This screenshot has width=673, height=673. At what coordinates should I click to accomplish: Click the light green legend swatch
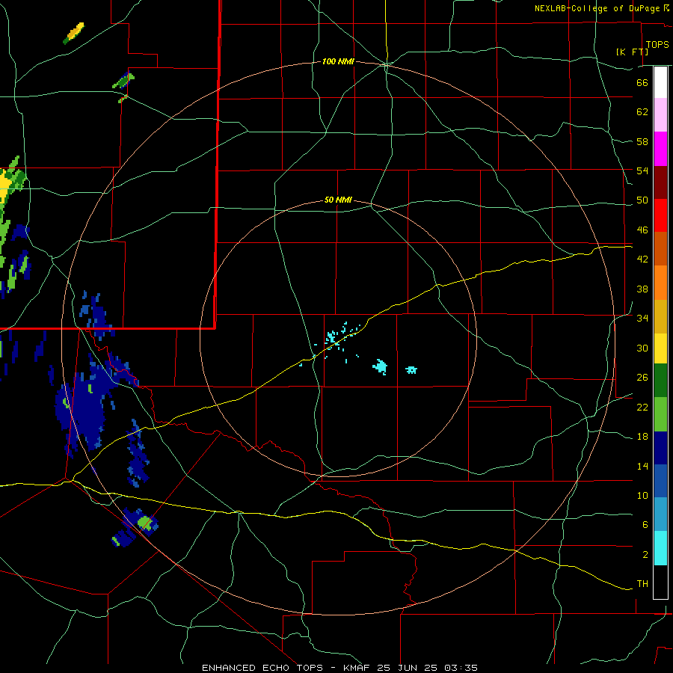click(x=660, y=414)
